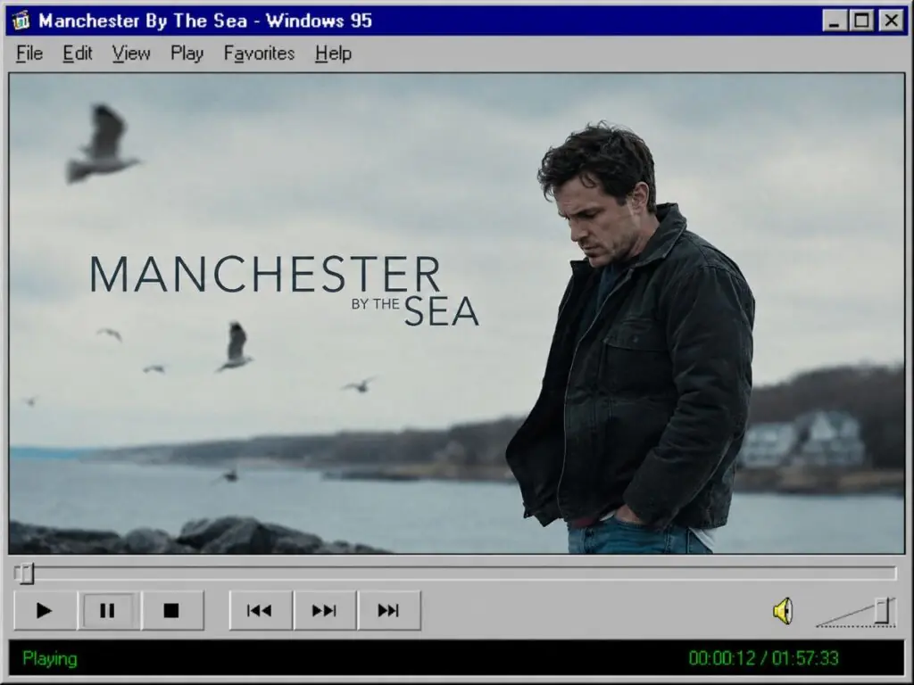Open the Favorites menu
This screenshot has width=914, height=685.
click(x=259, y=54)
